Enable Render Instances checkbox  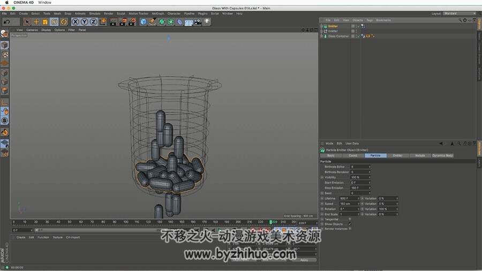pos(350,229)
